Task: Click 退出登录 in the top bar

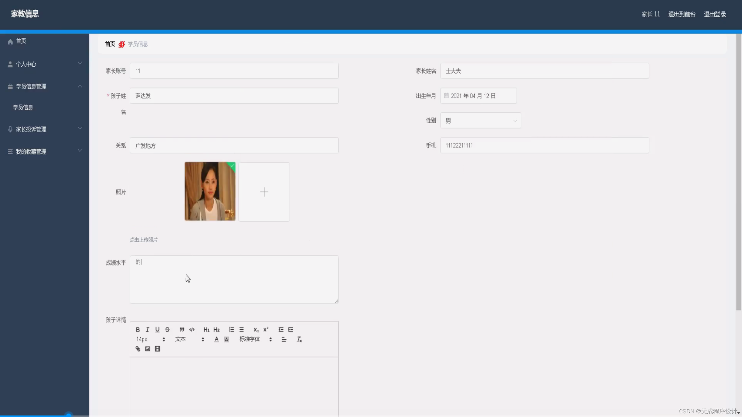Action: coord(715,14)
